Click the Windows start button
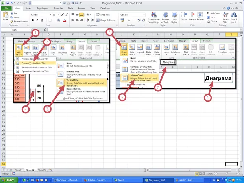This screenshot has width=244, height=183. (9, 180)
